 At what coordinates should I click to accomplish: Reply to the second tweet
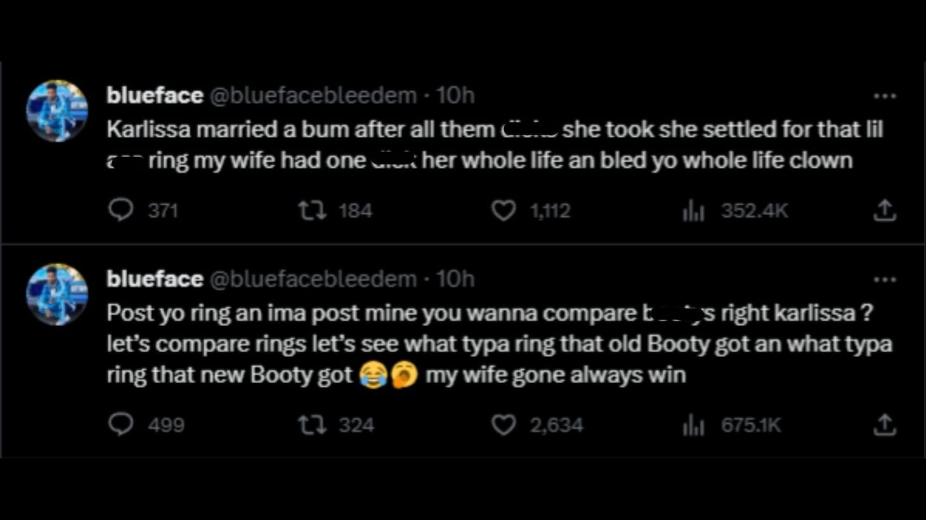pyautogui.click(x=122, y=424)
